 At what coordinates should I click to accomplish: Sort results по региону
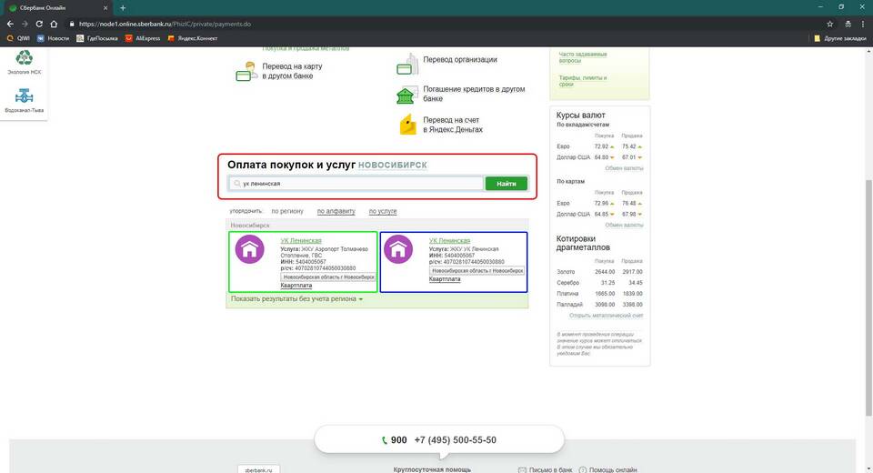(x=287, y=211)
